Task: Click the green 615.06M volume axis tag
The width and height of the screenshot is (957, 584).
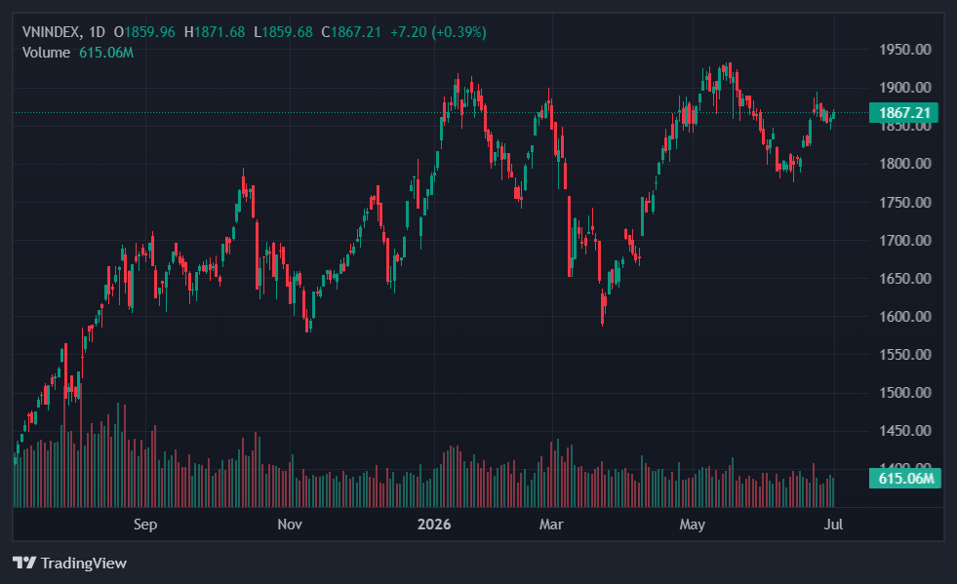Action: coord(905,479)
